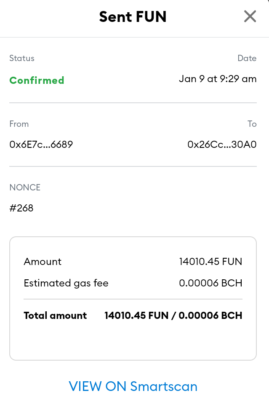Viewport: 269px width, 404px height.
Task: Click the Sent FUN dialog title
Action: (133, 17)
